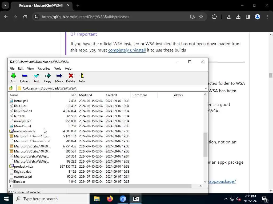The width and height of the screenshot is (273, 204).
Task: Select the Registry.dat file
Action: point(22,172)
